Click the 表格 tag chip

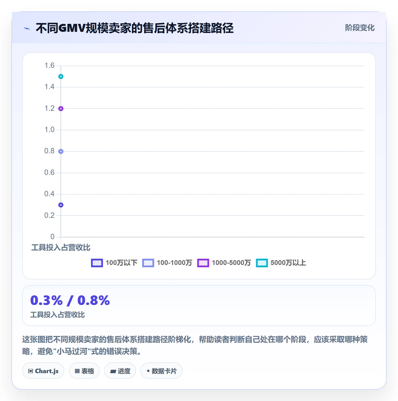coord(84,371)
